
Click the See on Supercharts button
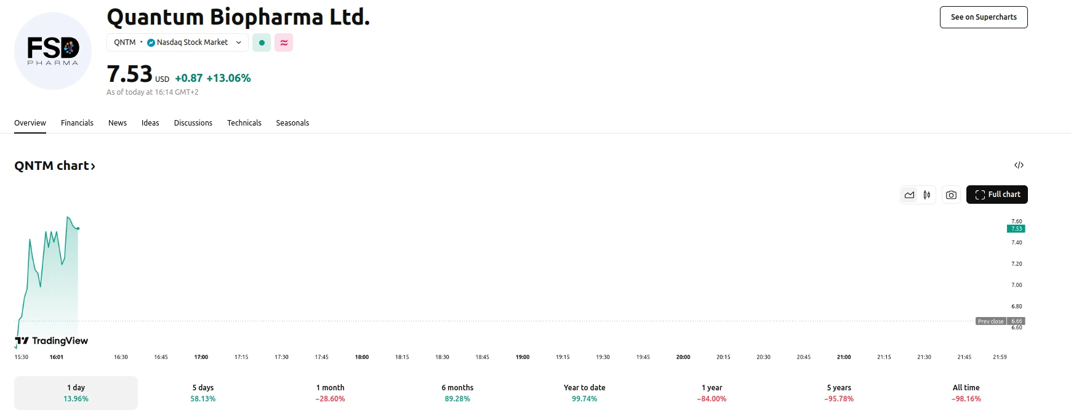983,17
